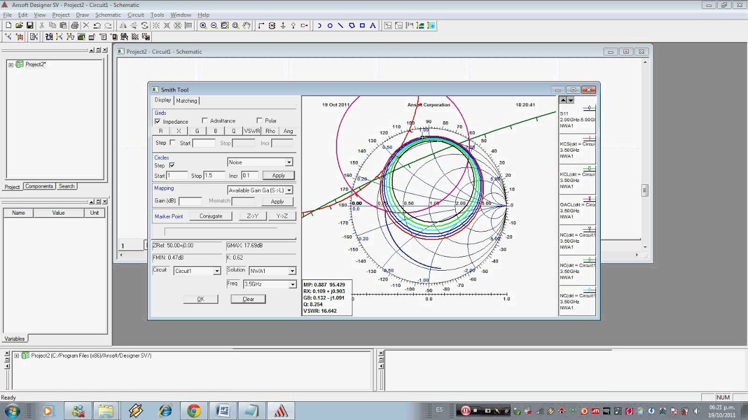Viewport: 748px width, 420px height.
Task: Uncheck the Circles Step checkbox
Action: (172, 166)
